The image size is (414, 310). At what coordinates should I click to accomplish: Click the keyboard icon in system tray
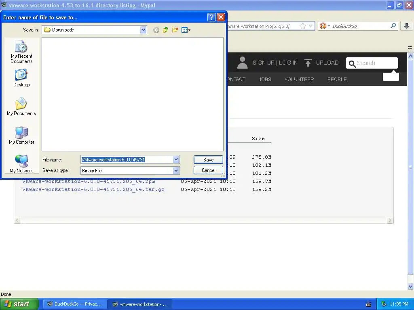click(x=369, y=304)
